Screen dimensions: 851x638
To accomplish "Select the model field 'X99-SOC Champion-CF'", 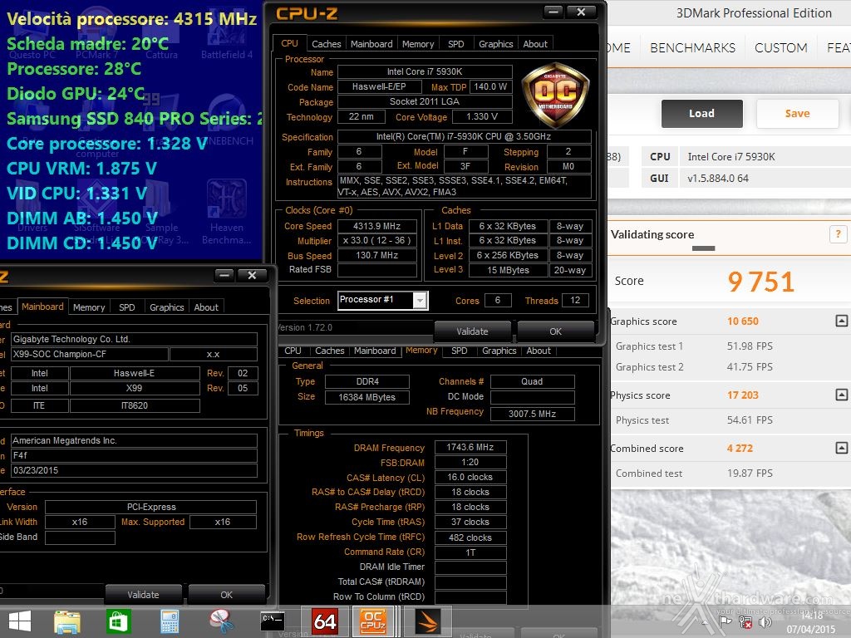I will click(89, 354).
